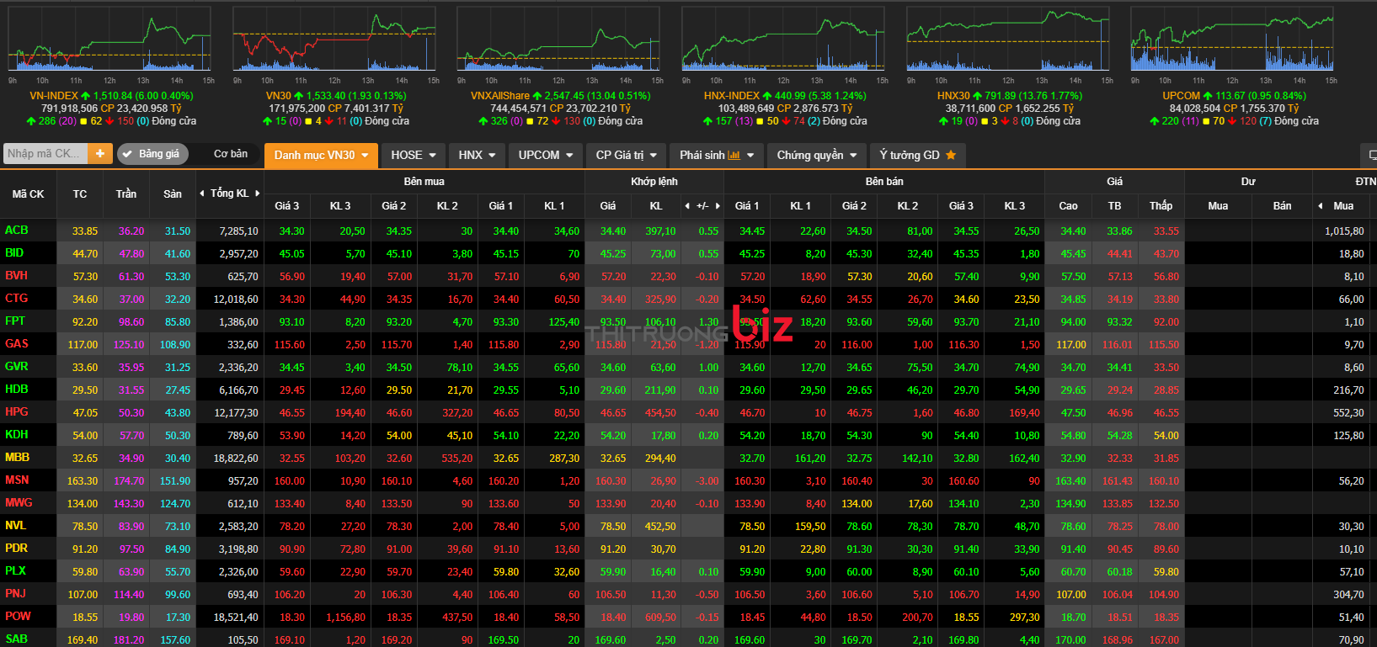Expand the Danh mục VN30 dropdown

pyautogui.click(x=321, y=155)
